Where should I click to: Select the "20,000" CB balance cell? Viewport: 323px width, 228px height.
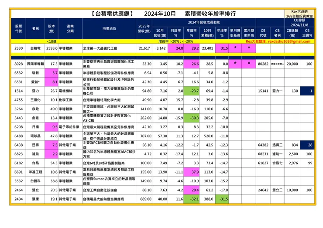tap(292, 64)
